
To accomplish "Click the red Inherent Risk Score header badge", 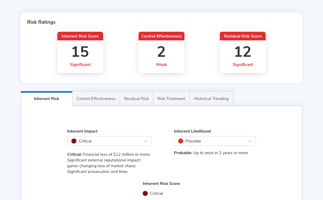I will (x=80, y=36).
